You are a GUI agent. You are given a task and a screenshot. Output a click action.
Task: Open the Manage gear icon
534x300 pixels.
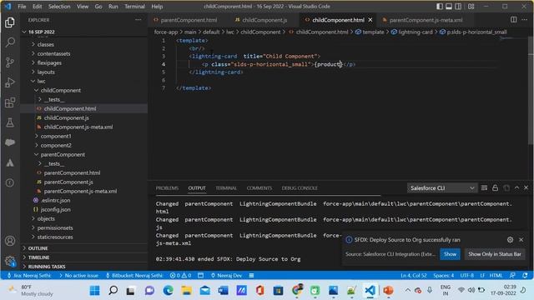[10, 261]
